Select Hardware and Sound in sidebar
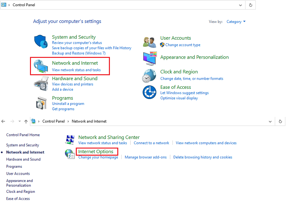286x203 pixels. coord(23,159)
